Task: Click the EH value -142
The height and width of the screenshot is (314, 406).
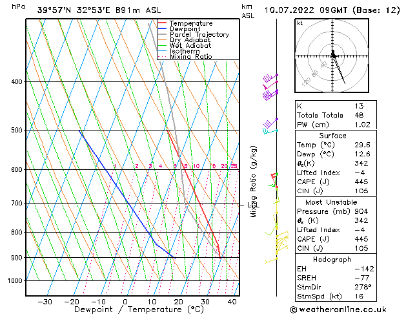Action: tap(364, 269)
